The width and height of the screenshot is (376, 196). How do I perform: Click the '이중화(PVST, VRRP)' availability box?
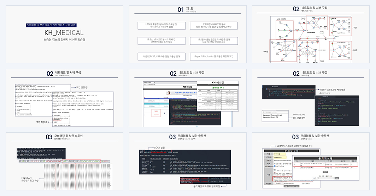(x=161, y=57)
